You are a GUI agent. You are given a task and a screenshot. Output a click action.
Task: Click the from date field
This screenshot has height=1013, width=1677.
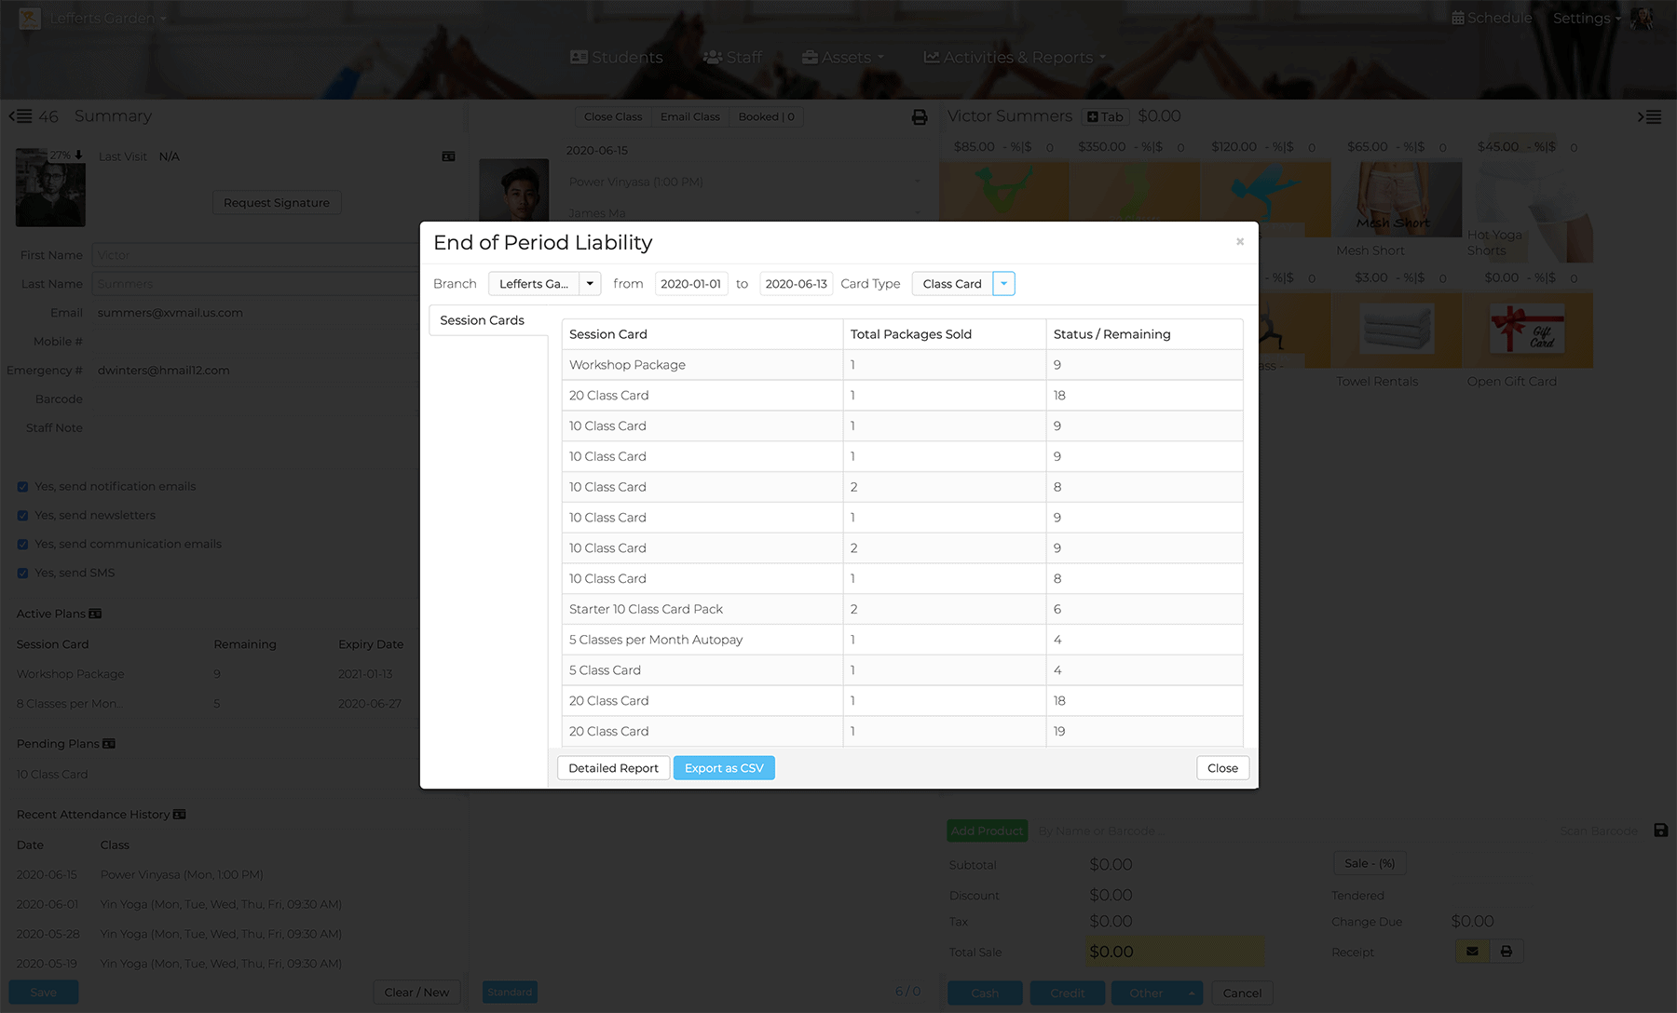(x=690, y=284)
